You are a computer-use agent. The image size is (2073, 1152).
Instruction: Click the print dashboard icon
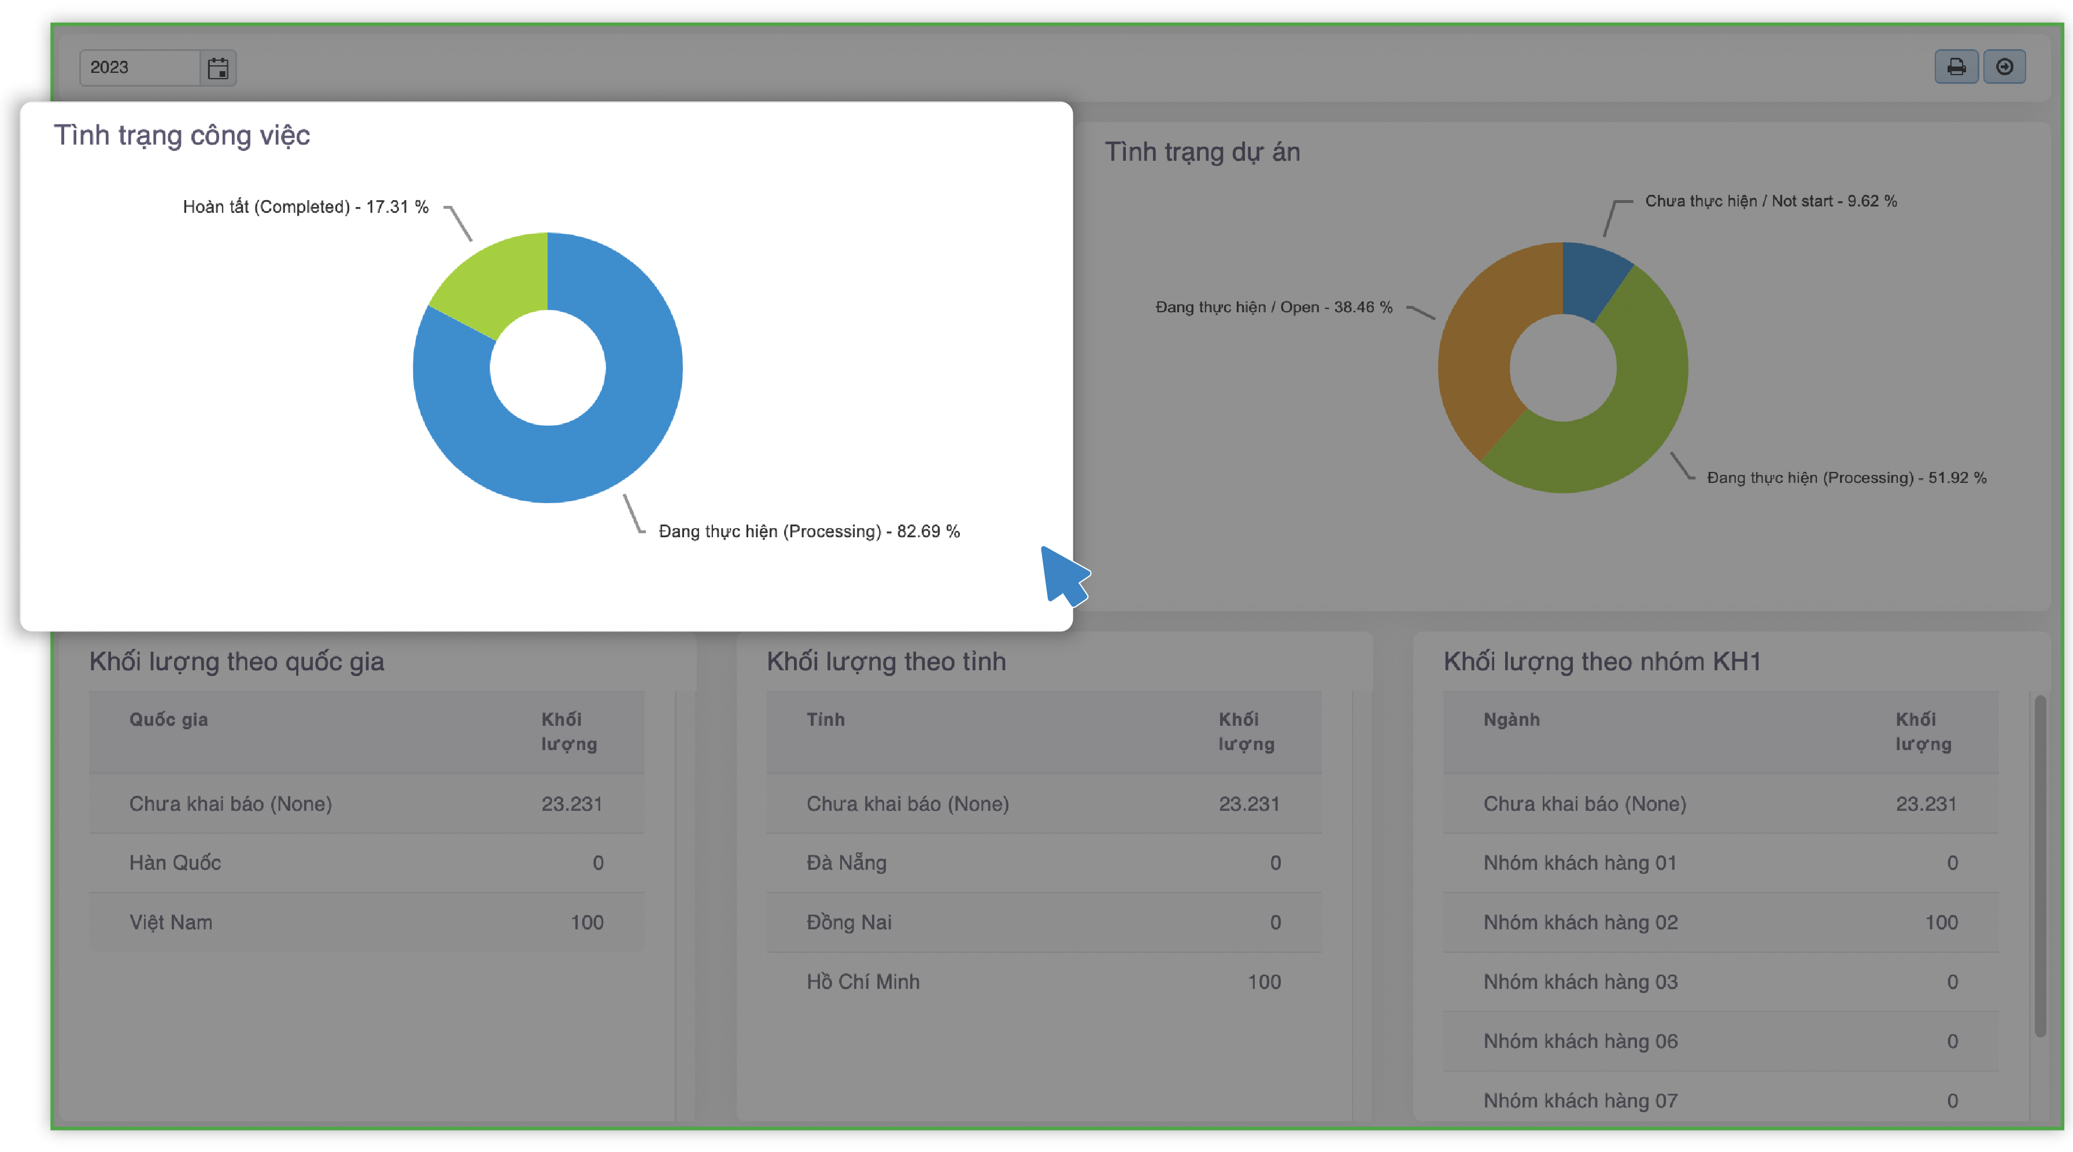(x=1956, y=67)
